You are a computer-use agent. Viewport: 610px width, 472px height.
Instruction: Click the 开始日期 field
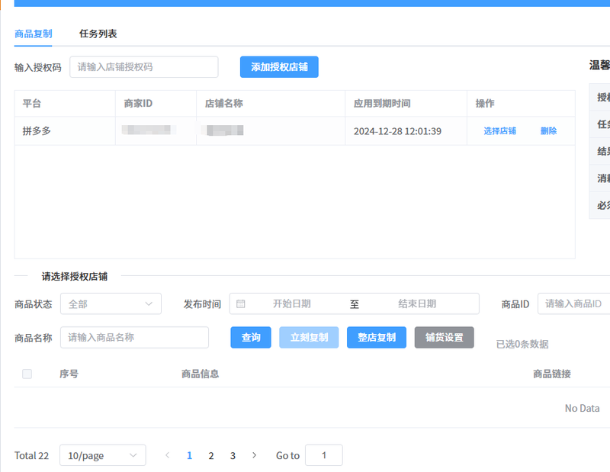coord(292,303)
